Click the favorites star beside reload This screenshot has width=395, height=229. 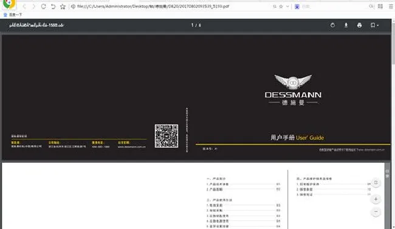63,7
